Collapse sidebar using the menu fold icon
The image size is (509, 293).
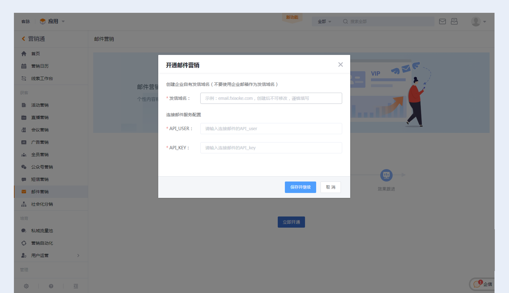[x=76, y=286]
